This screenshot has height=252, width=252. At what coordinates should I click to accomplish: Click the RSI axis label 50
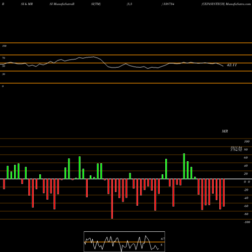click(4, 66)
